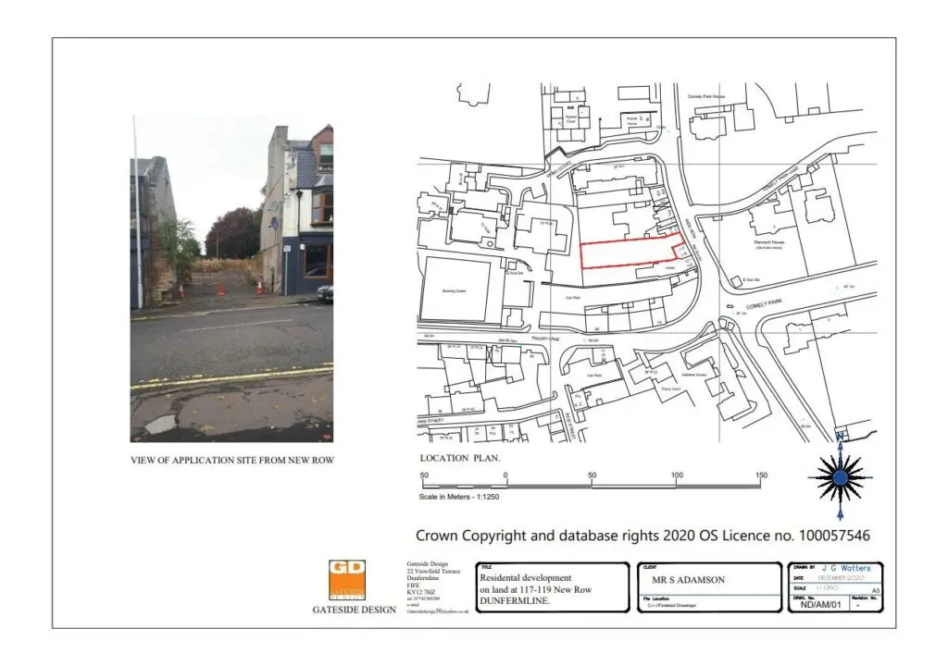
Task: Click the orange GD Gateside Design logo
Action: click(347, 581)
